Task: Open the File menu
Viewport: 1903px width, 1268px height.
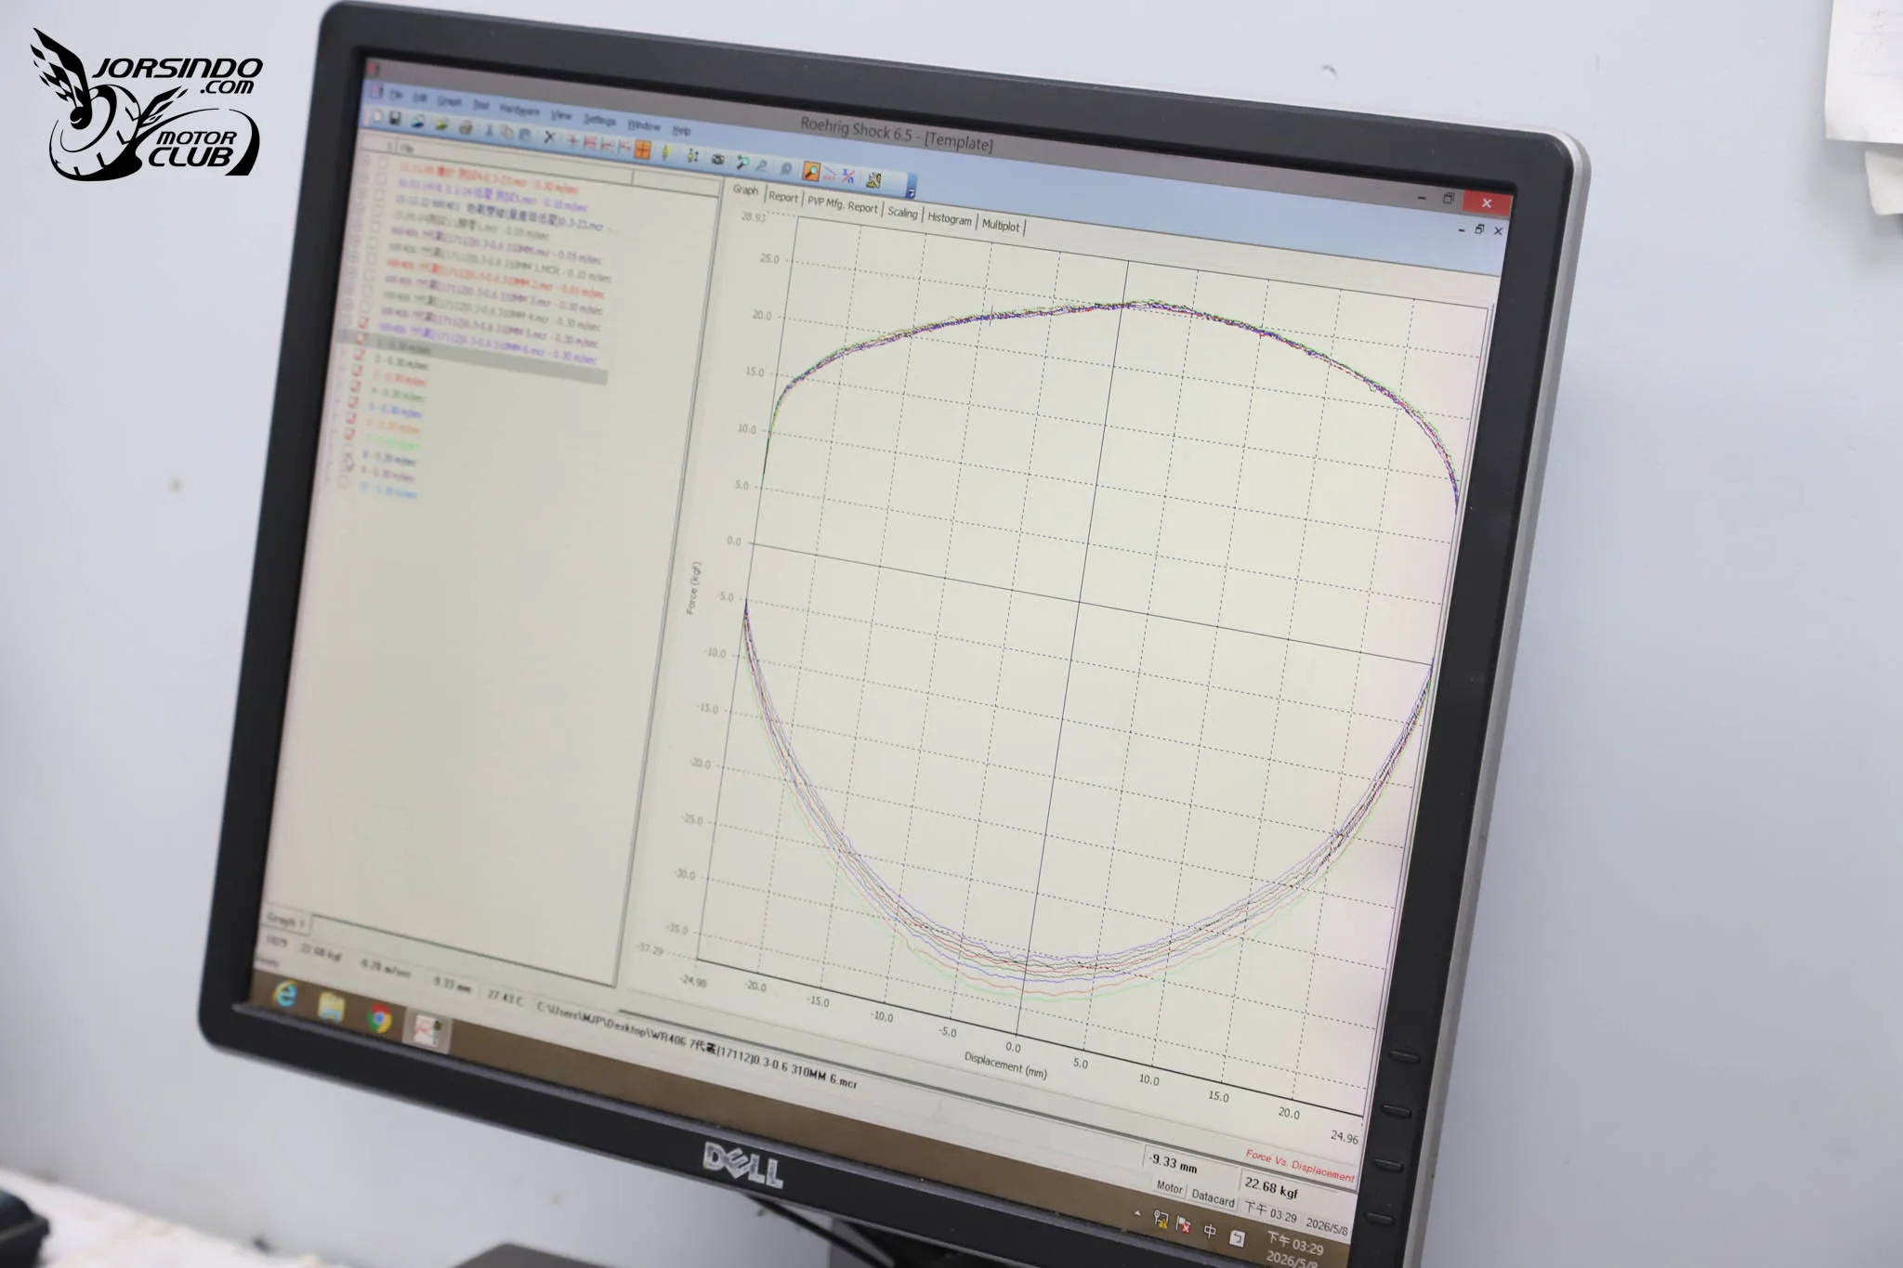Action: coord(395,96)
